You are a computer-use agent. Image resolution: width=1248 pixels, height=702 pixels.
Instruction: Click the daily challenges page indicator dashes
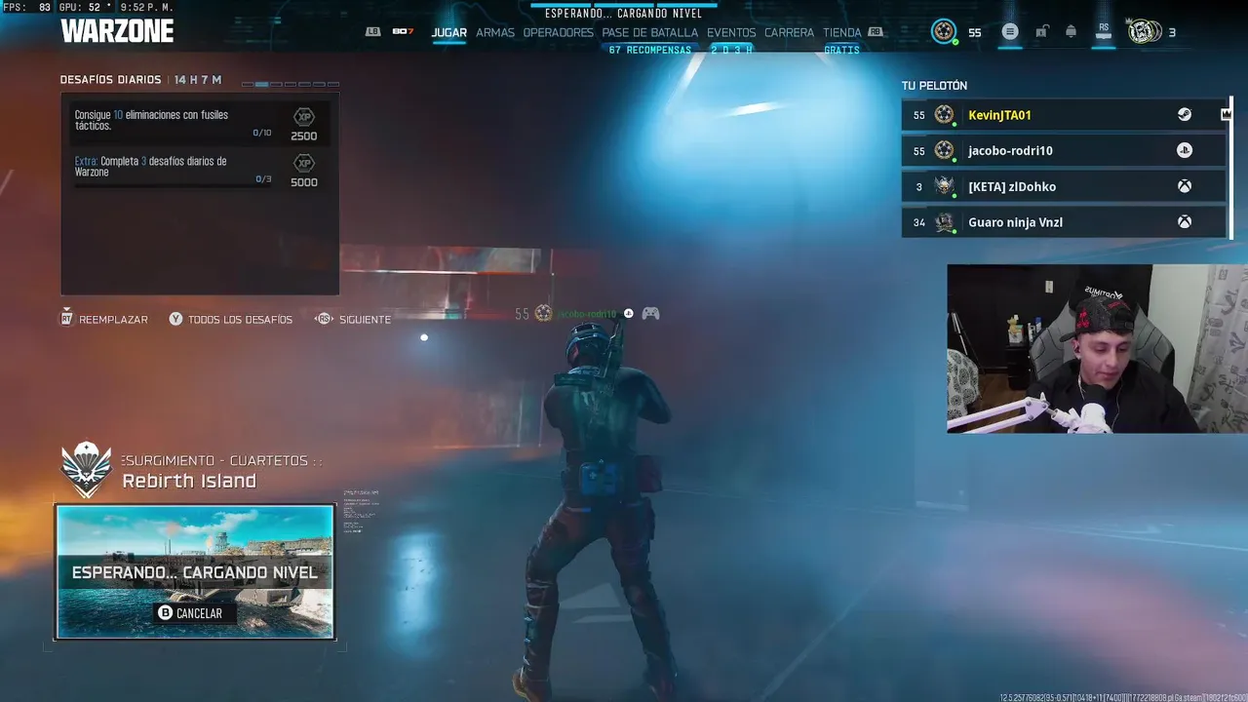point(291,84)
